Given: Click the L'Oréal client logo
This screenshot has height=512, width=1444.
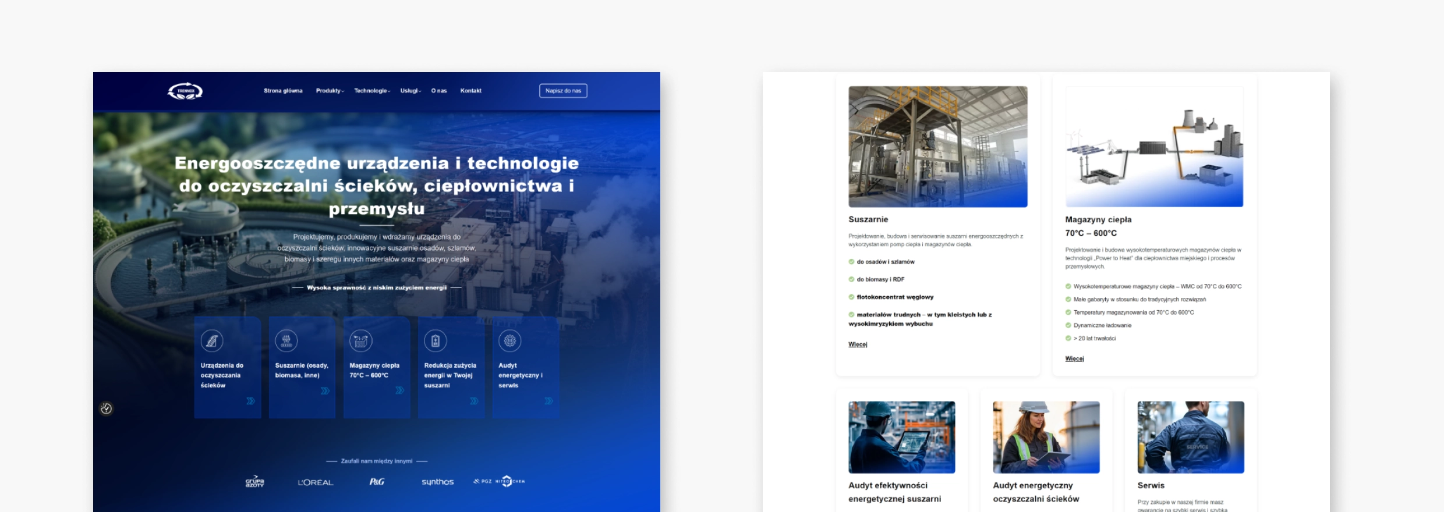Looking at the screenshot, I should point(316,482).
